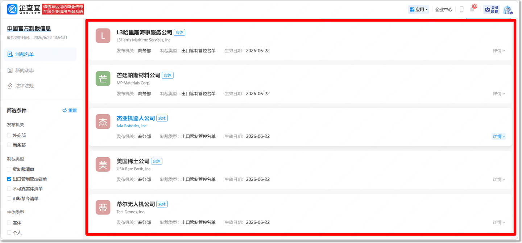Click the text Jaia Robotics, Inc.
Viewport: 522px width, 243px height.
tap(132, 126)
